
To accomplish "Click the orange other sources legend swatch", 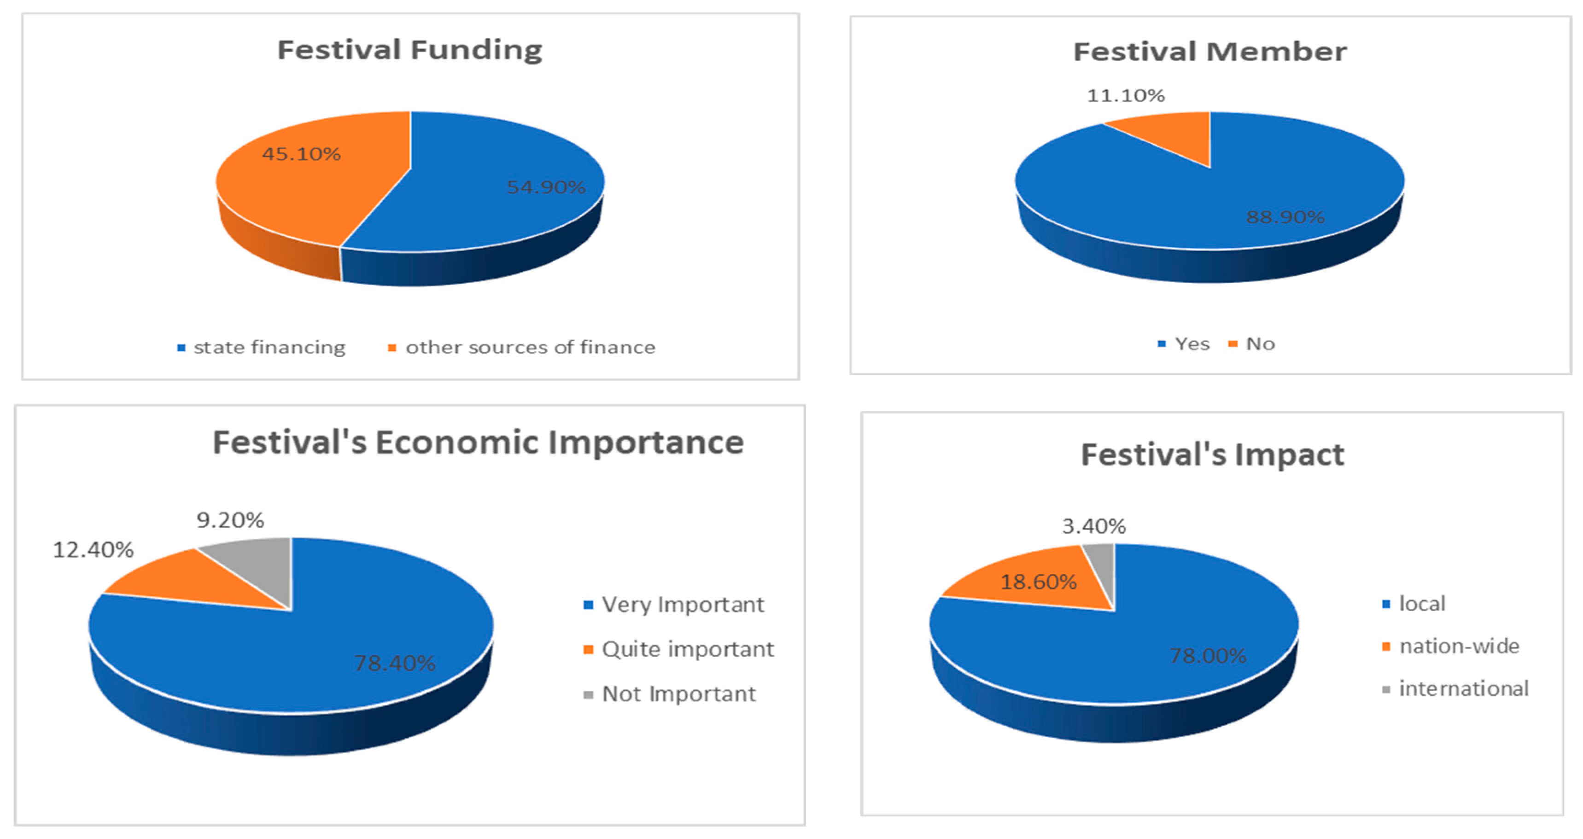I will point(392,348).
